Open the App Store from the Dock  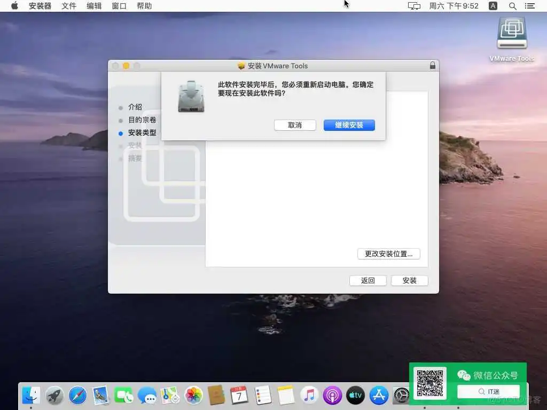pyautogui.click(x=378, y=395)
